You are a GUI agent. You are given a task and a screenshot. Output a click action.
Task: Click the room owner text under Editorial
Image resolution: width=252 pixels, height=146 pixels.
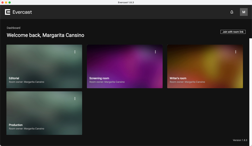pyautogui.click(x=27, y=82)
